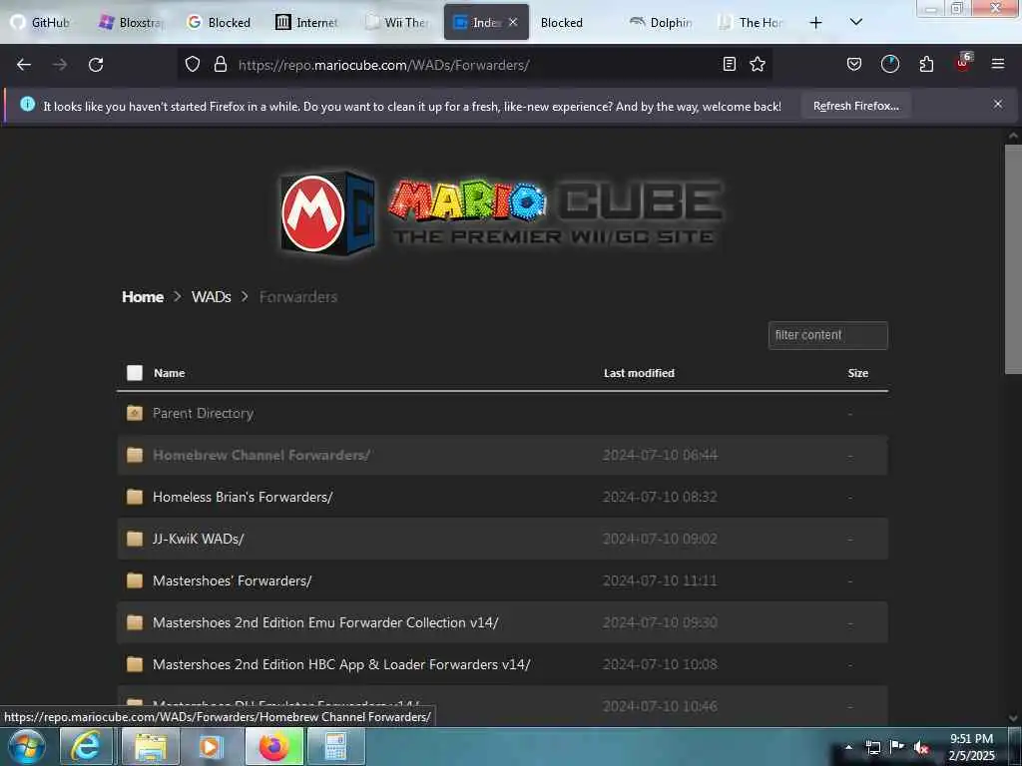This screenshot has height=766, width=1022.
Task: Click the 2024-07-10 11:11 modified date
Action: (660, 580)
